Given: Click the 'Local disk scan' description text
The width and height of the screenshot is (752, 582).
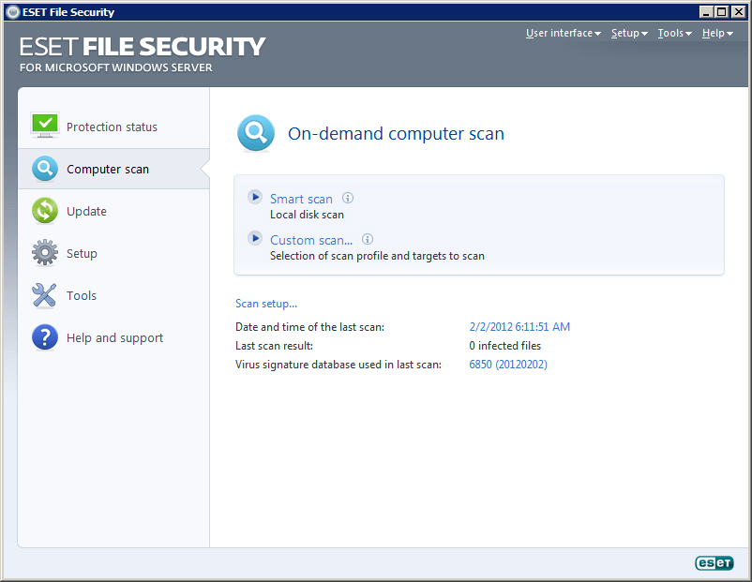Looking at the screenshot, I should [x=307, y=215].
